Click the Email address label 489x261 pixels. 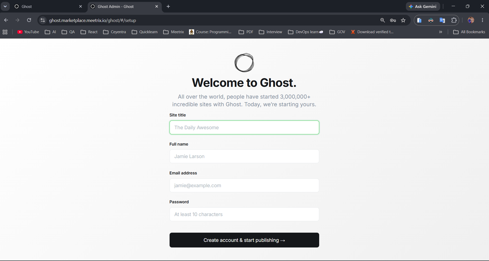(x=183, y=173)
